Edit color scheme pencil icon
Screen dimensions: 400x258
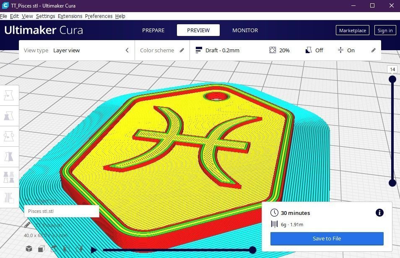point(182,50)
